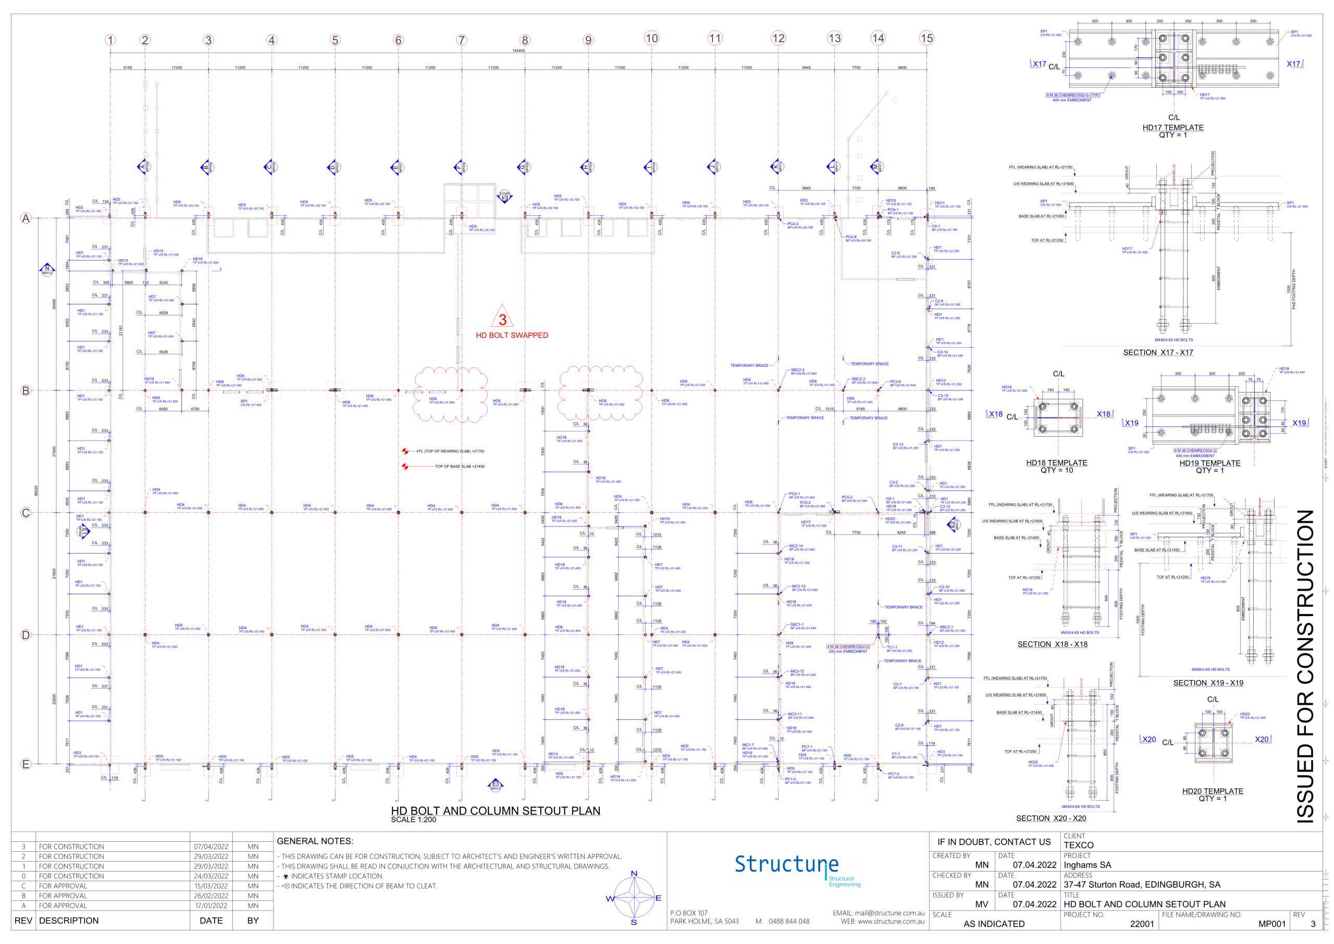The image size is (1334, 944).
Task: Click TOP OF BASE SLAB legend symbol
Action: coord(405,466)
